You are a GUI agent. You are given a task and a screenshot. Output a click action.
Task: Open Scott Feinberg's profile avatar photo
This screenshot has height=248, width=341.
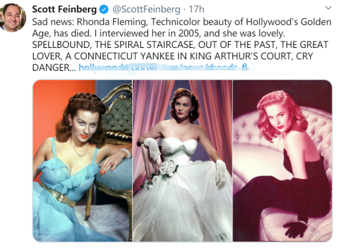12,17
